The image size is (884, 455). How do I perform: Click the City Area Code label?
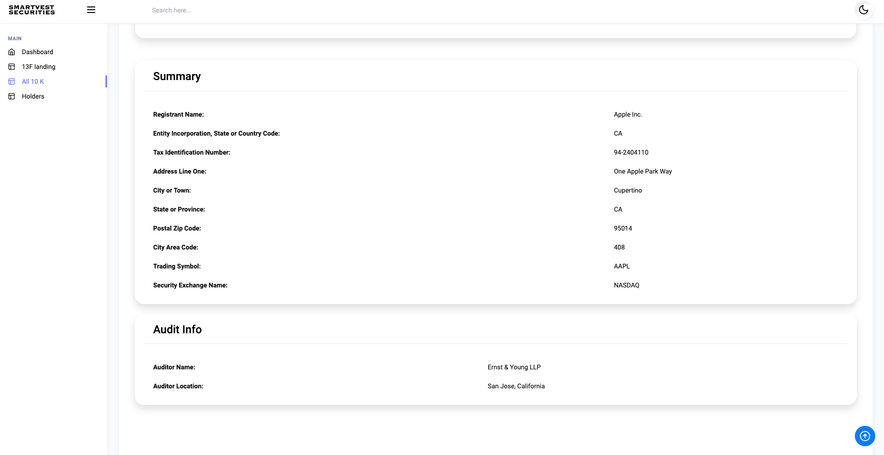pyautogui.click(x=175, y=247)
